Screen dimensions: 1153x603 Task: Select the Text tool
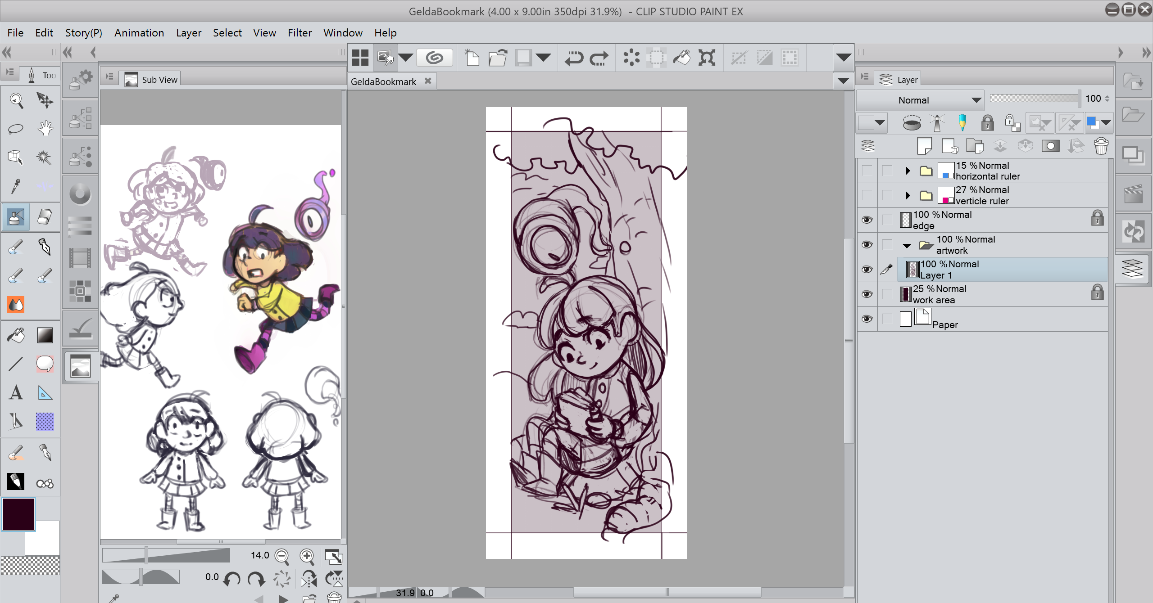[x=16, y=393]
